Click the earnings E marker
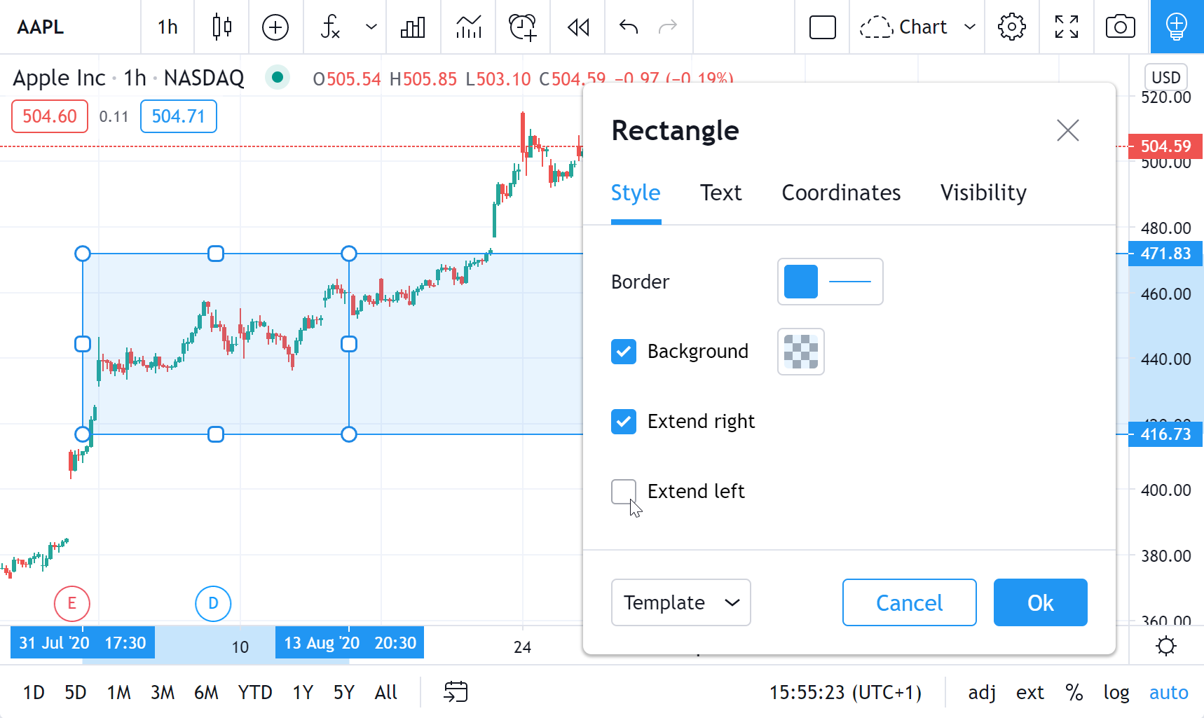 point(71,604)
